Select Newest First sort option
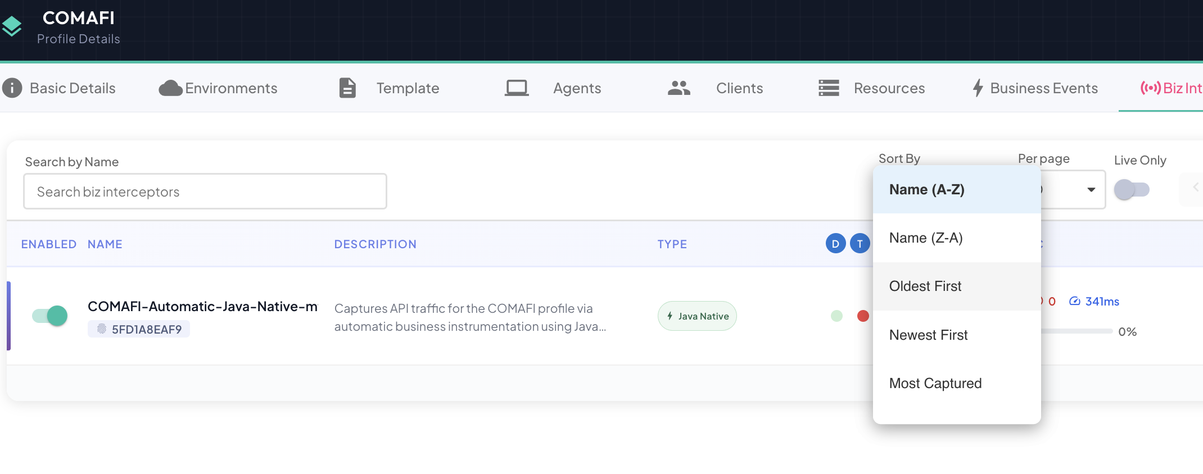The width and height of the screenshot is (1203, 474). click(x=957, y=335)
